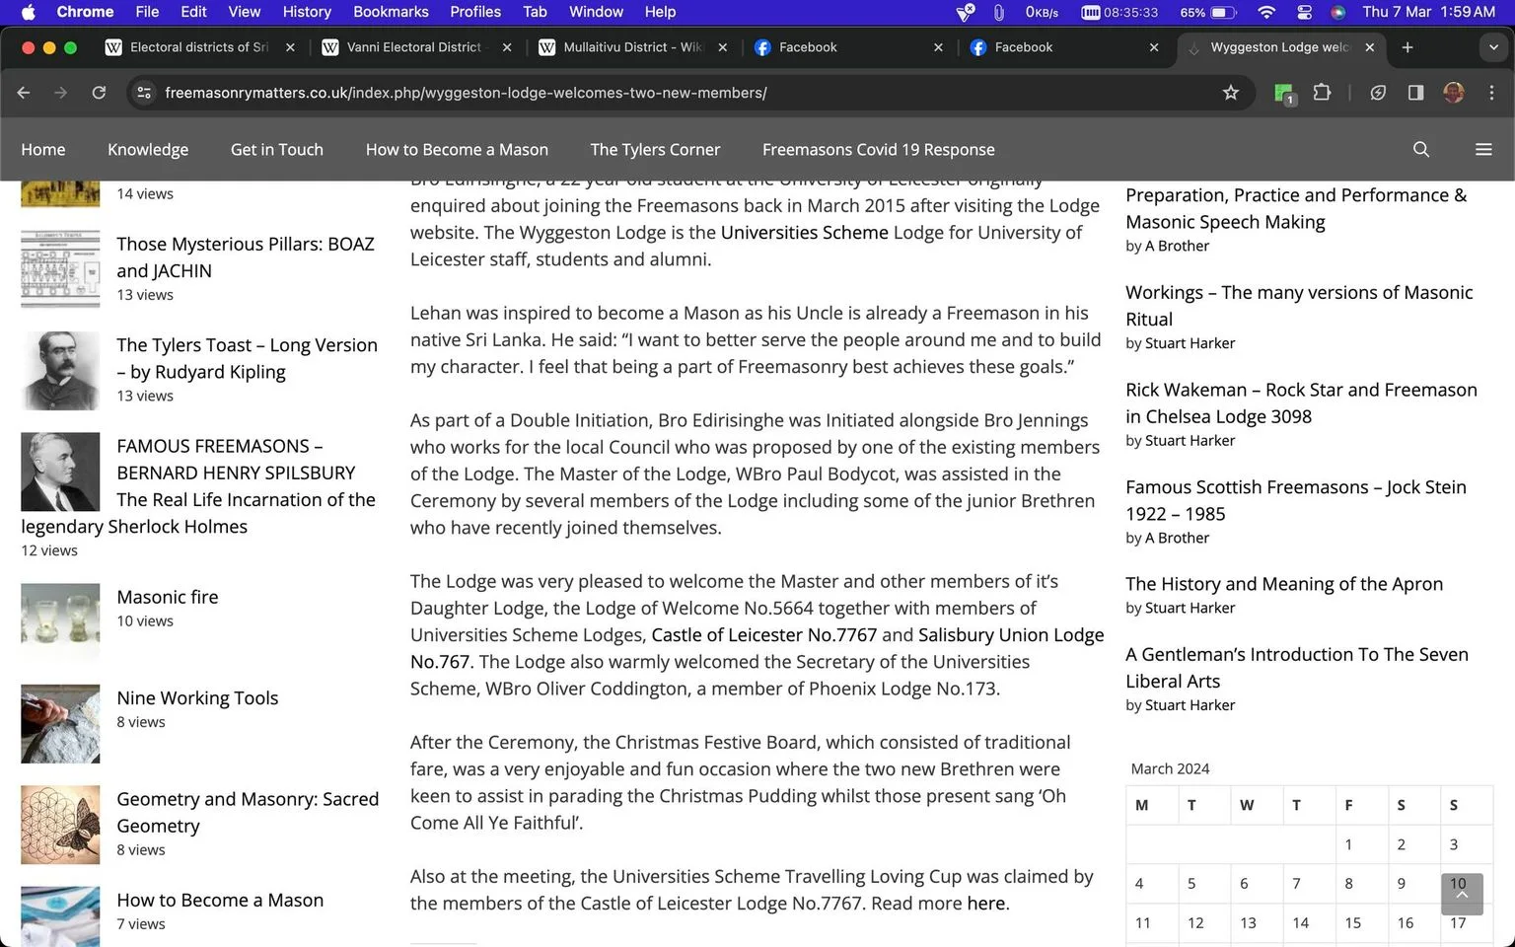Open Chrome three-dot options menu
The height and width of the screenshot is (947, 1515).
pyautogui.click(x=1491, y=93)
